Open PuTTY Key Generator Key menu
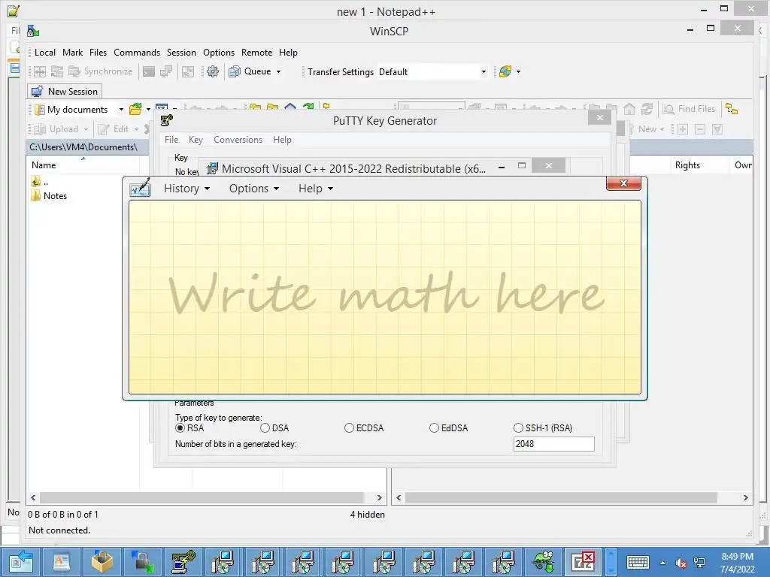770x577 pixels. (196, 140)
